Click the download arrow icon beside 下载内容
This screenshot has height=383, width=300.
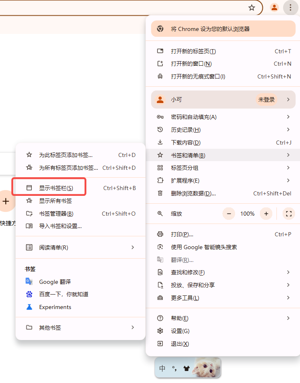click(x=160, y=143)
